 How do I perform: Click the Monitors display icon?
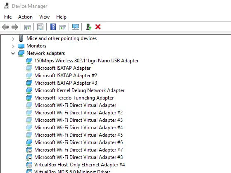(x=21, y=46)
